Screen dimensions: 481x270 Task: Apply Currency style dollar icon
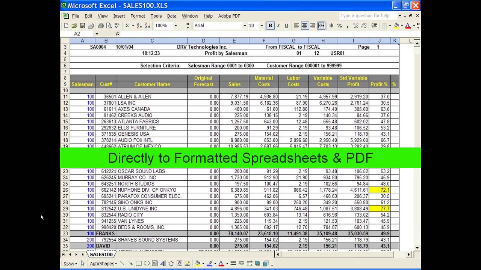pos(331,25)
